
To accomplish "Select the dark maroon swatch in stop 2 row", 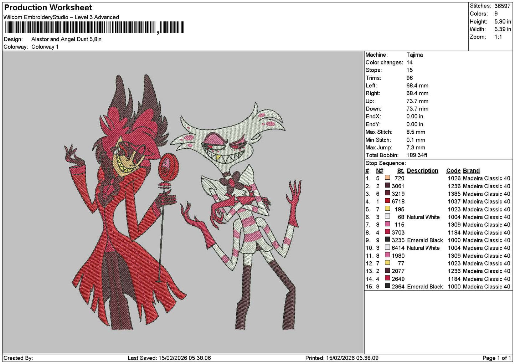I will point(387,185).
